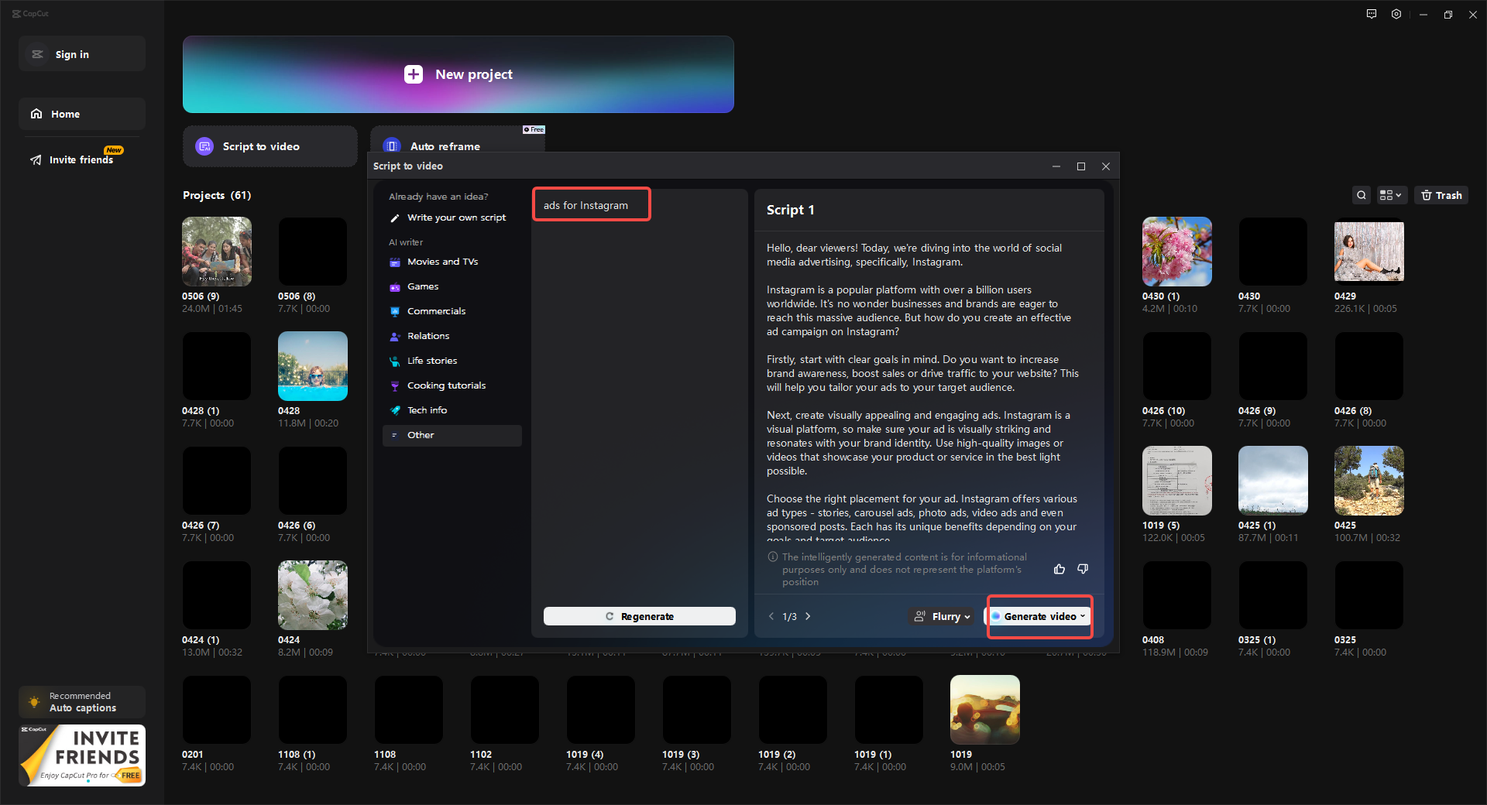Like Script 1 with the thumbs up
The image size is (1487, 805).
click(1059, 569)
